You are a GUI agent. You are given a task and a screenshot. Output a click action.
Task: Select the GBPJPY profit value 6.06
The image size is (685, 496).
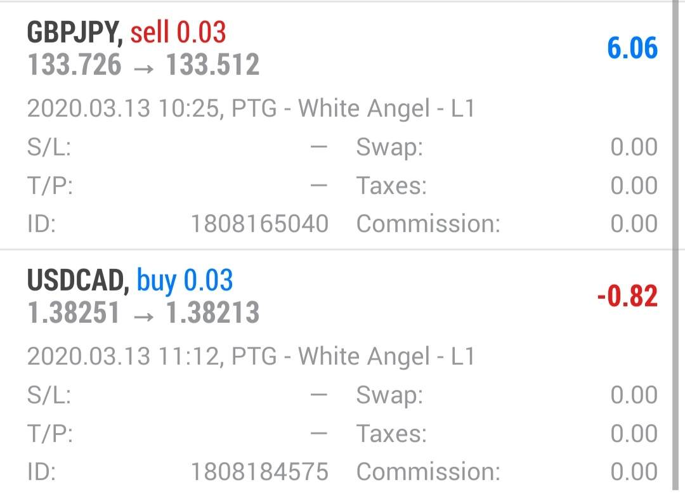(x=632, y=48)
